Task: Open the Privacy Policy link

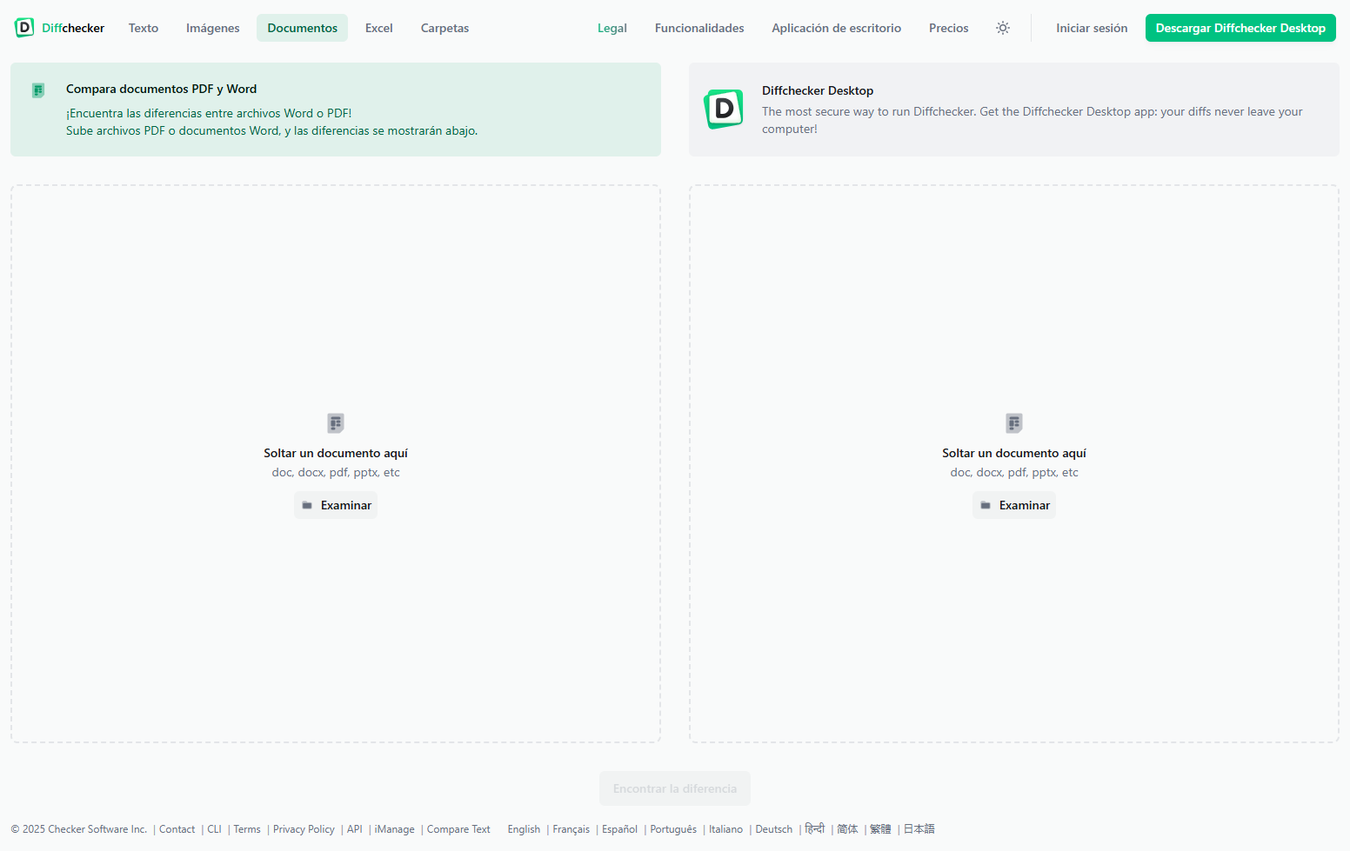Action: [x=304, y=828]
